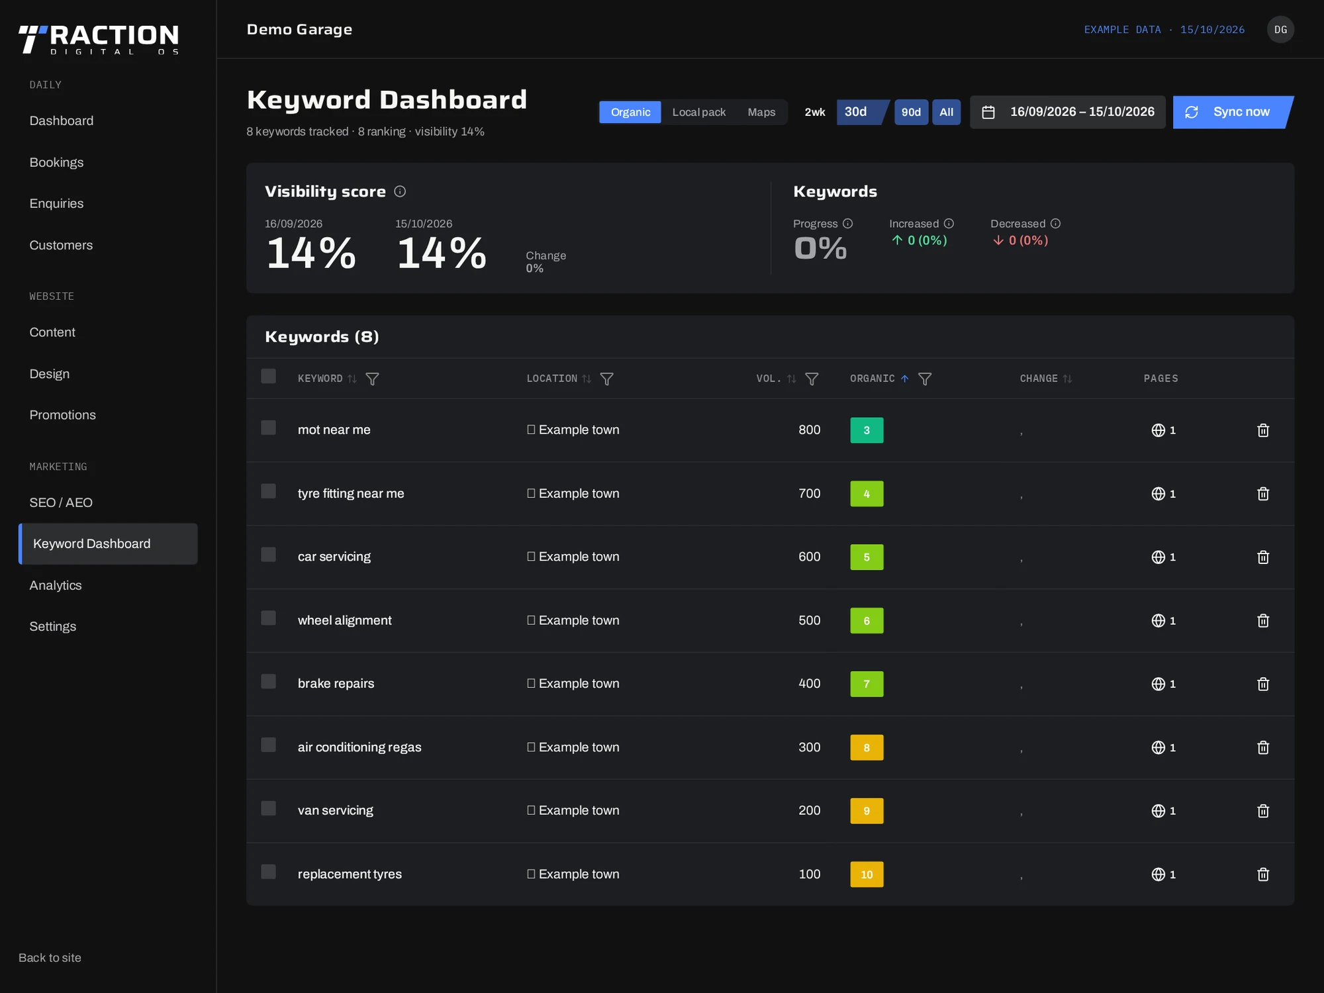Viewport: 1324px width, 993px height.
Task: Switch to the Local pack tab
Action: [698, 113]
